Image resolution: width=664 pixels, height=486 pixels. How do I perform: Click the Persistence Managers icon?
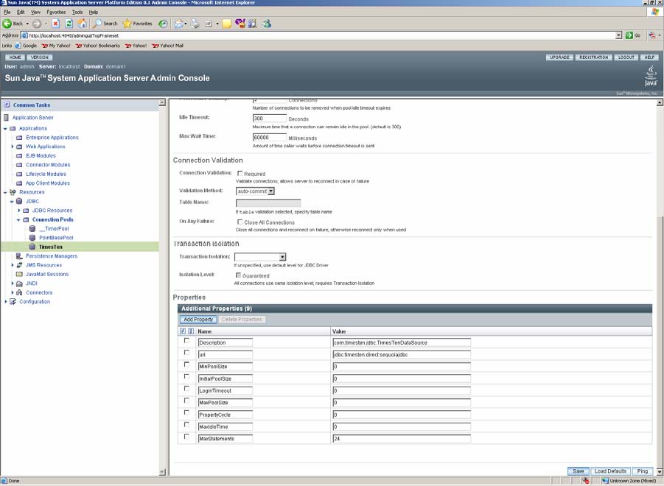point(19,256)
